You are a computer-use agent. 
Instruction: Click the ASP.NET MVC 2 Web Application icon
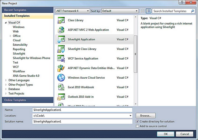pos(61,30)
